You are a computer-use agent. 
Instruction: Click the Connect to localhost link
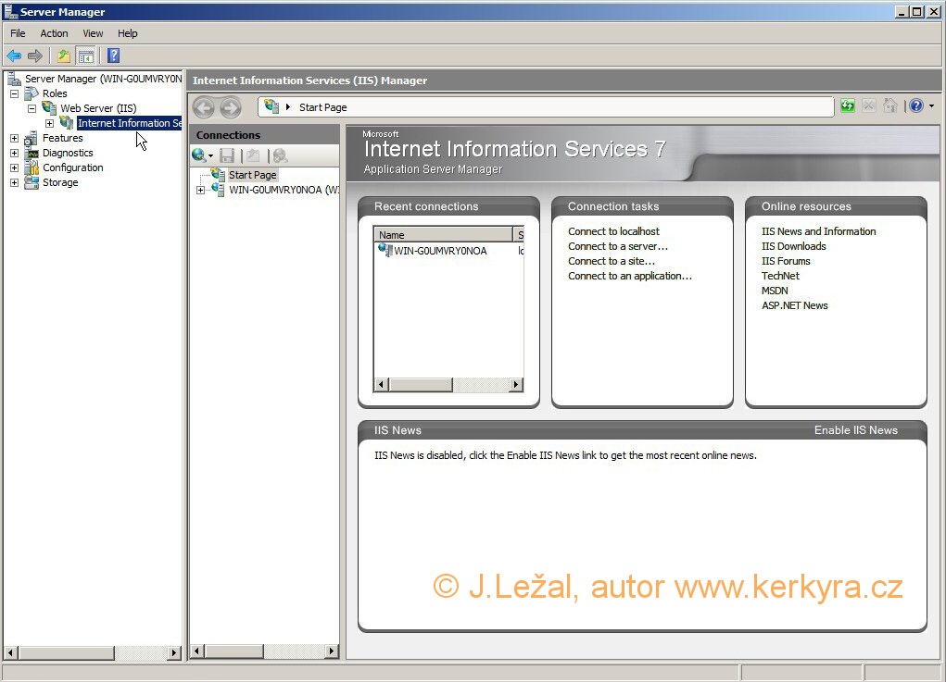pyautogui.click(x=613, y=231)
